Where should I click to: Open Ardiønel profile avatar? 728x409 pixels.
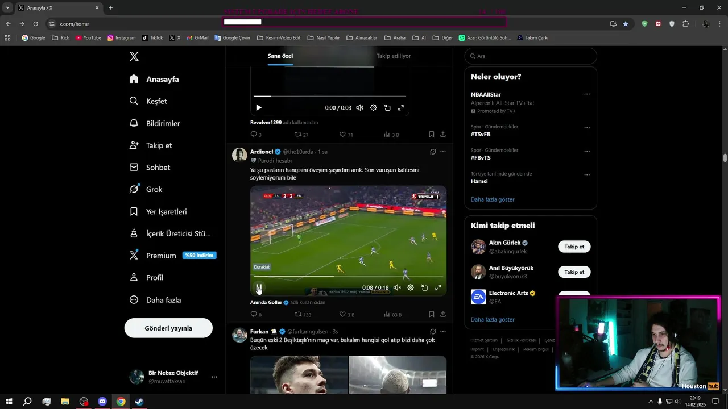[x=239, y=155]
